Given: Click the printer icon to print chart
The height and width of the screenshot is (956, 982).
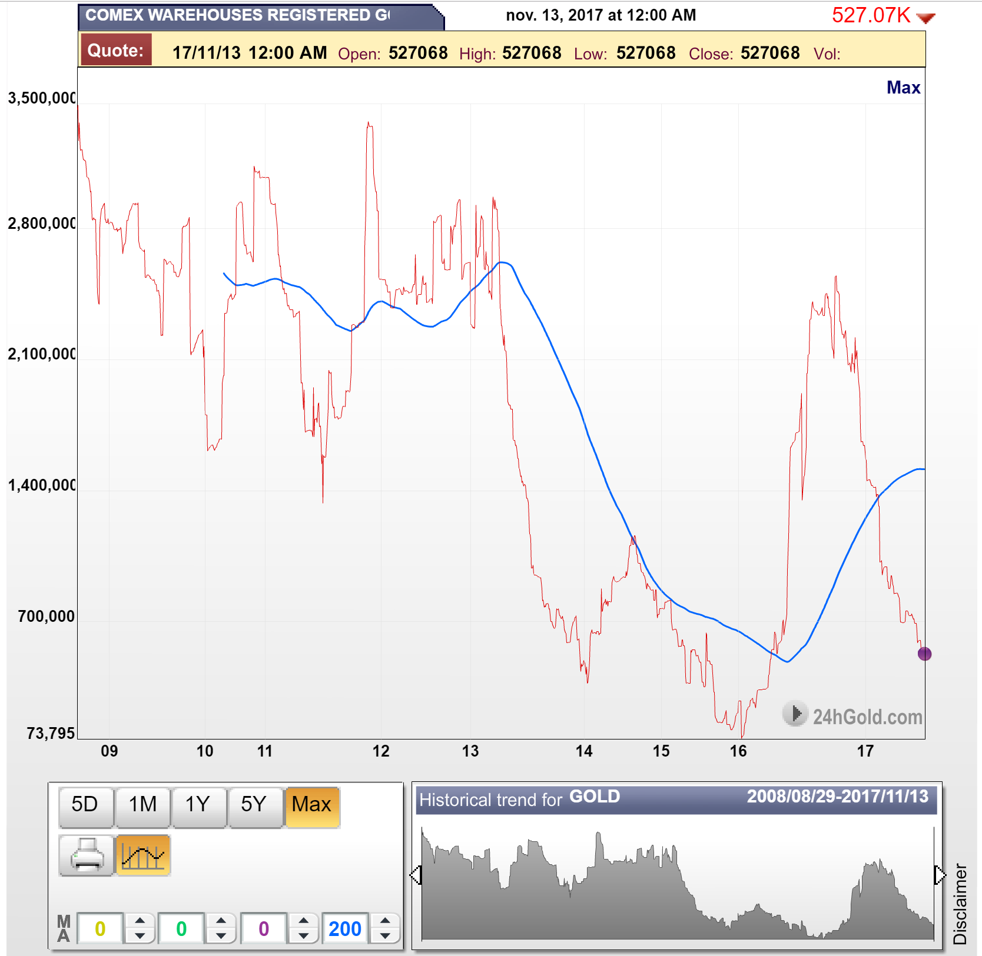Looking at the screenshot, I should (x=86, y=855).
